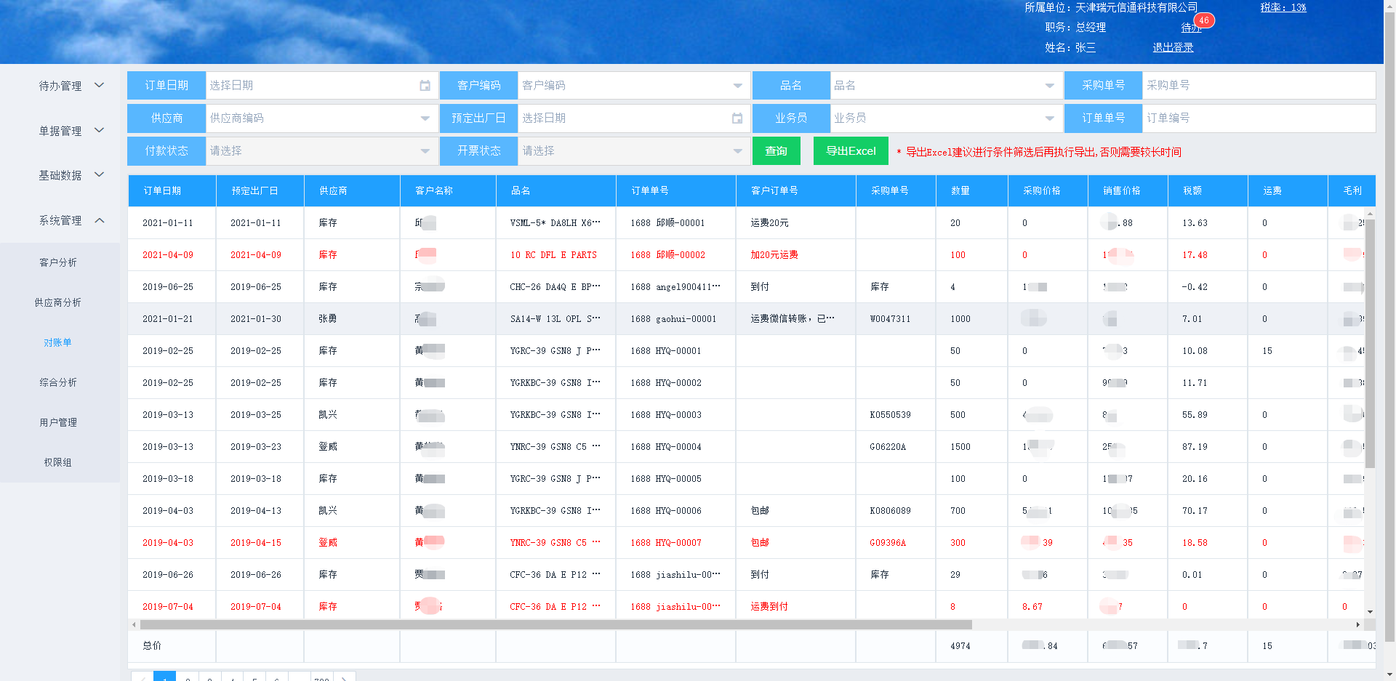
Task: Open the 付款状态 dropdown
Action: (x=425, y=151)
